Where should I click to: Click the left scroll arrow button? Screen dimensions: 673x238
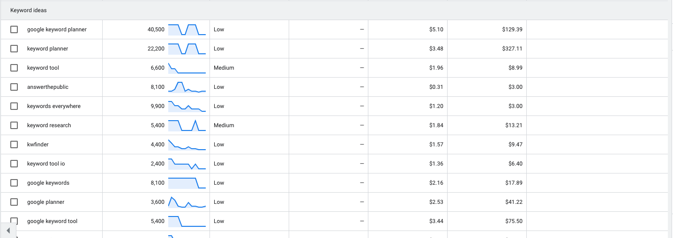click(8, 231)
